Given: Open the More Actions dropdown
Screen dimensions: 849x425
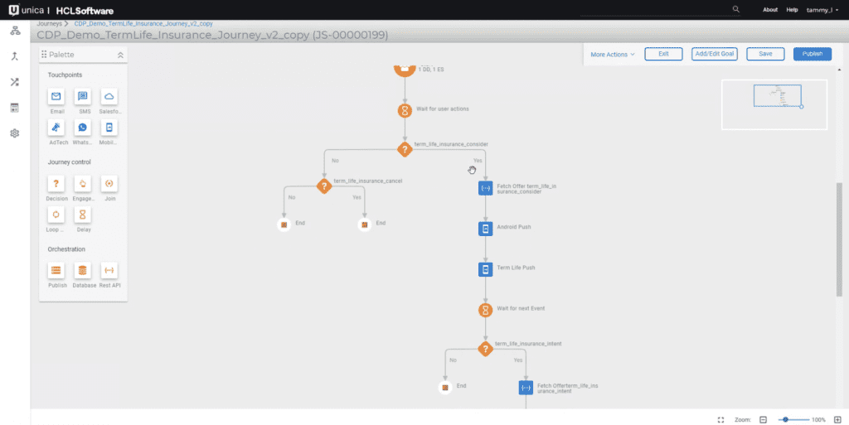Looking at the screenshot, I should coord(613,55).
